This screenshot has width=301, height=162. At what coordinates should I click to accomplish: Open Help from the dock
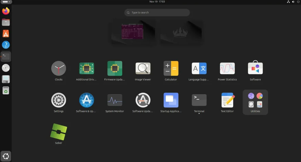click(x=6, y=45)
